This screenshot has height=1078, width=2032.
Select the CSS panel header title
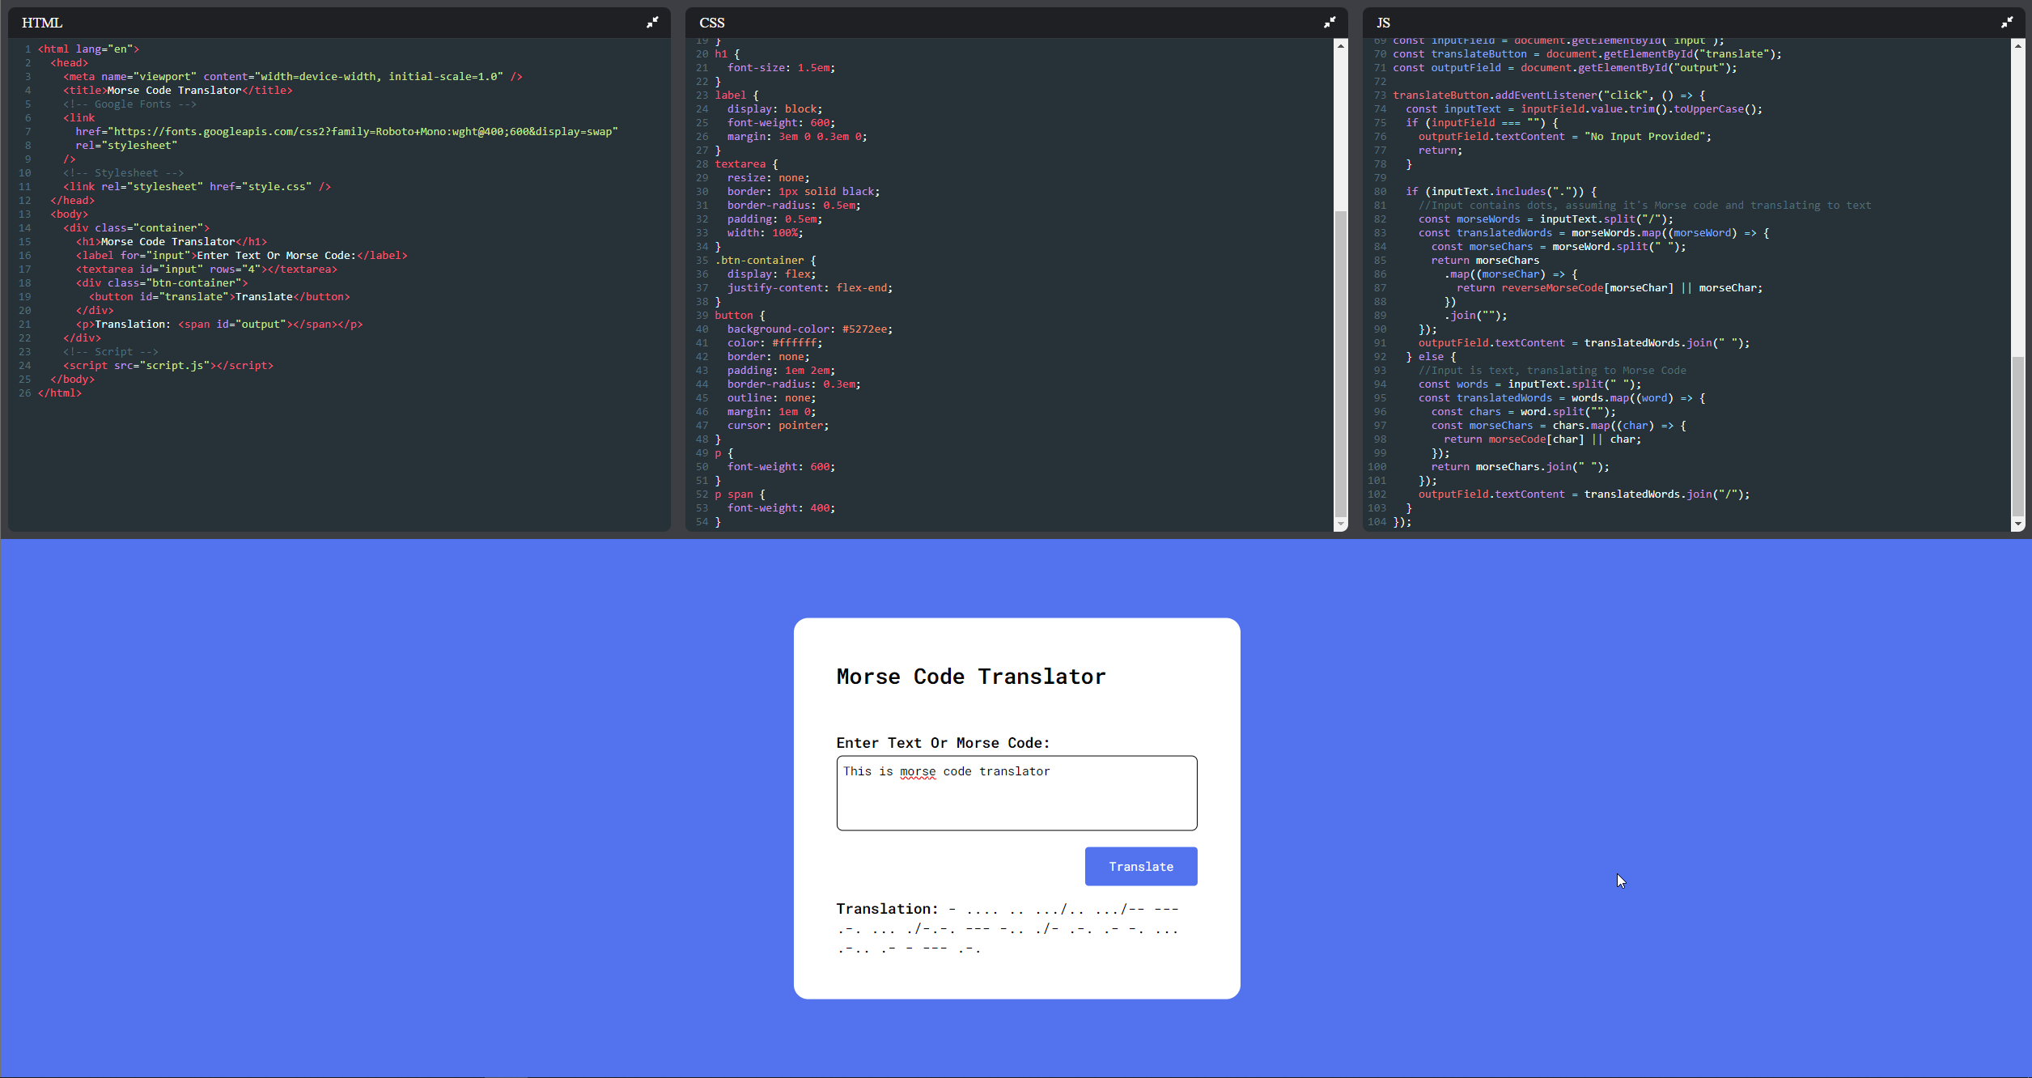point(712,23)
